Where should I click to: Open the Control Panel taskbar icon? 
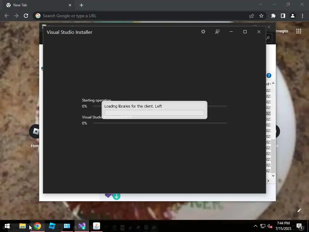click(67, 226)
